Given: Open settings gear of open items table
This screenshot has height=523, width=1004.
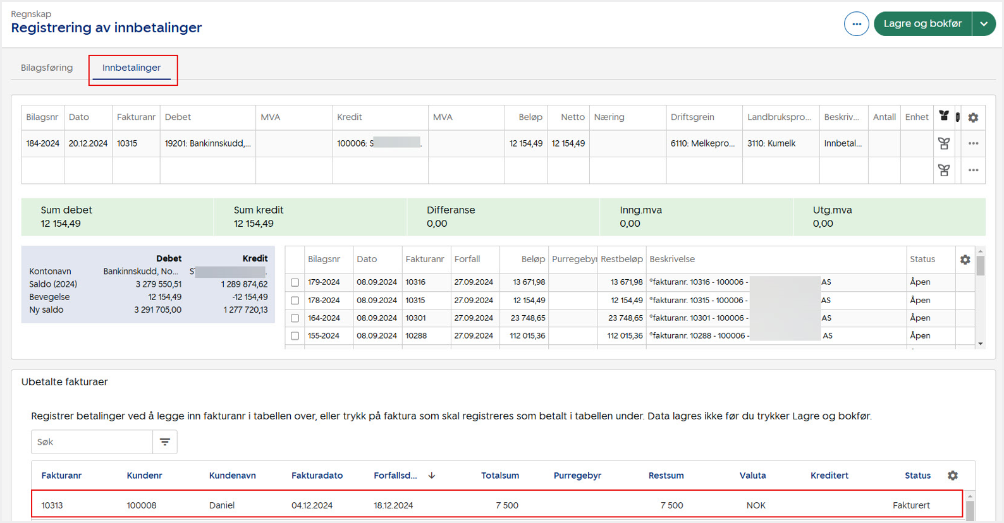Looking at the screenshot, I should [965, 260].
